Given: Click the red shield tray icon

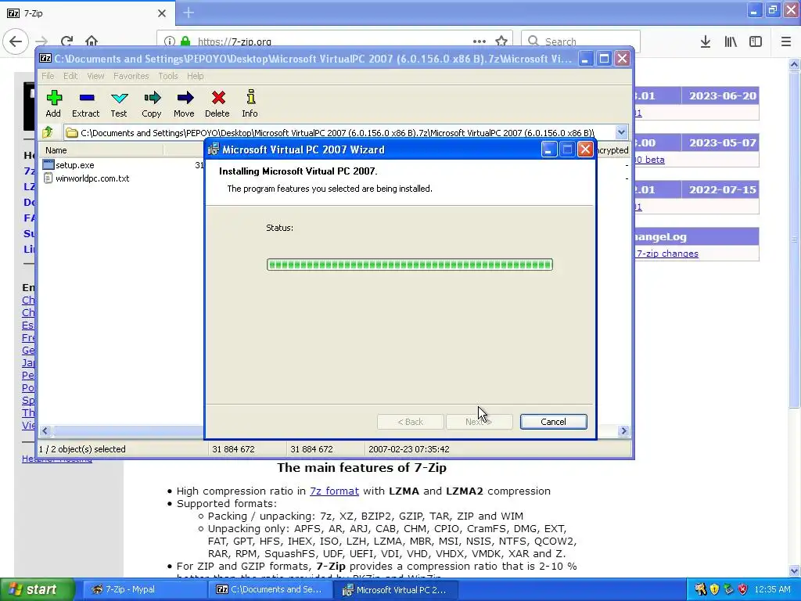Looking at the screenshot, I should click(743, 589).
